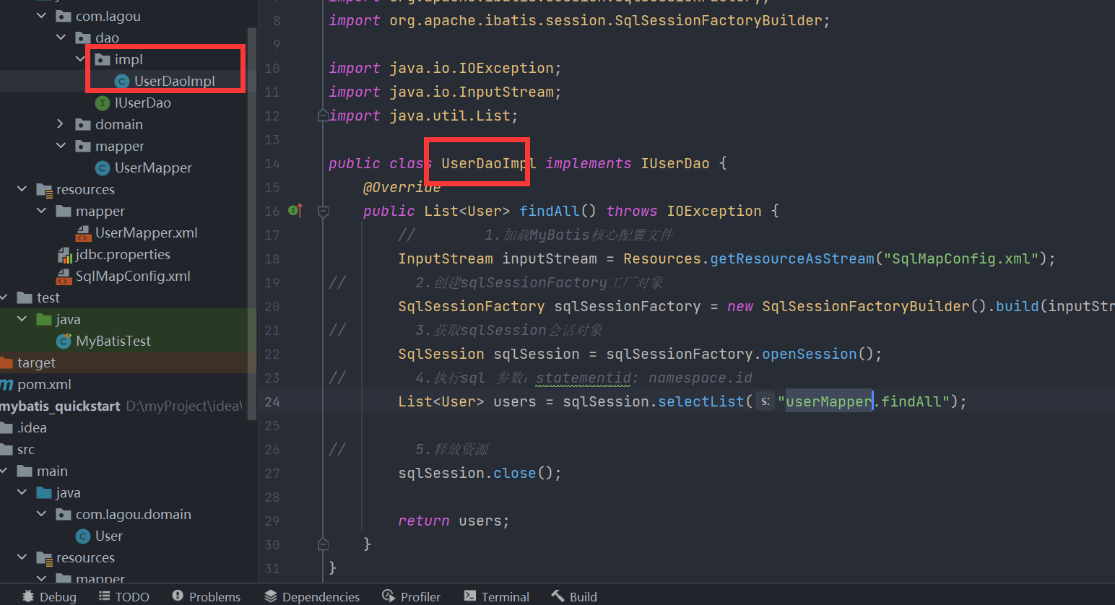Select UserMapper class in the tree

coord(153,168)
